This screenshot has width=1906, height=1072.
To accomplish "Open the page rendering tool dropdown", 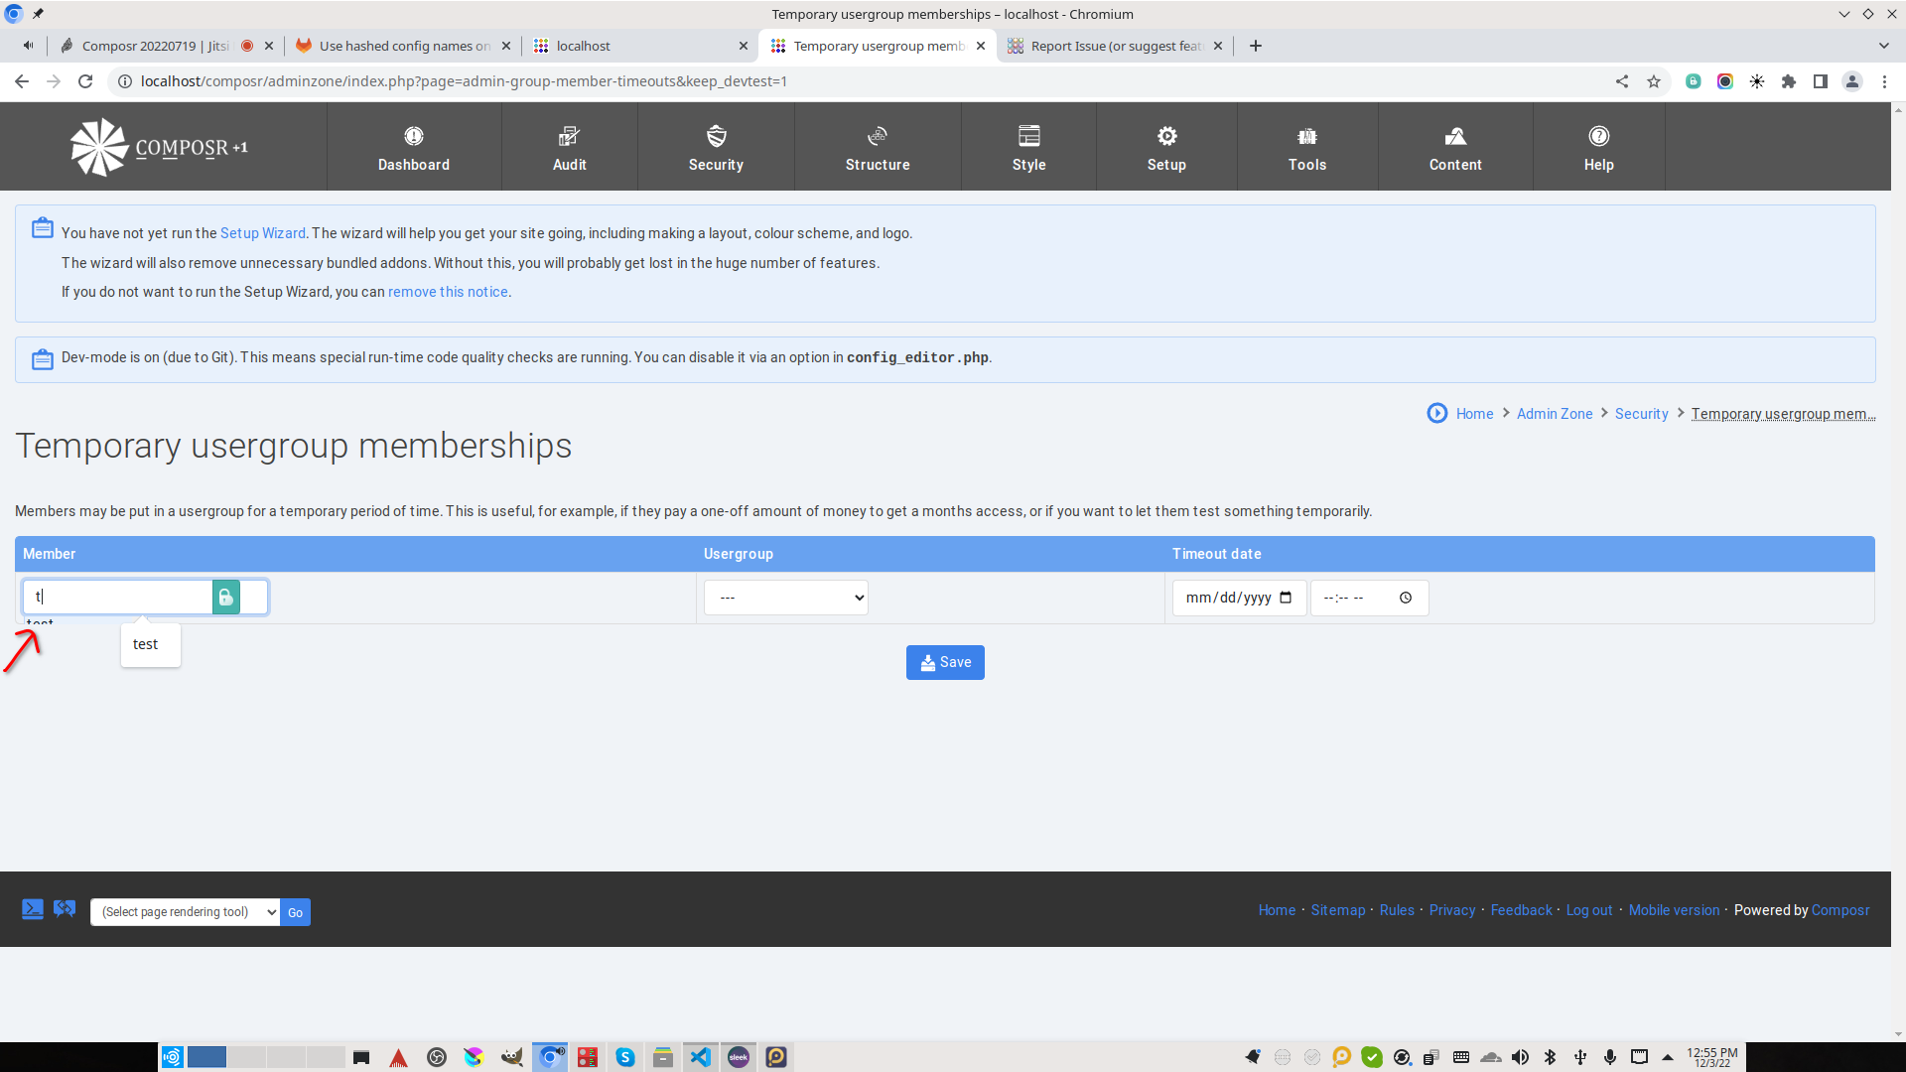I will (185, 912).
